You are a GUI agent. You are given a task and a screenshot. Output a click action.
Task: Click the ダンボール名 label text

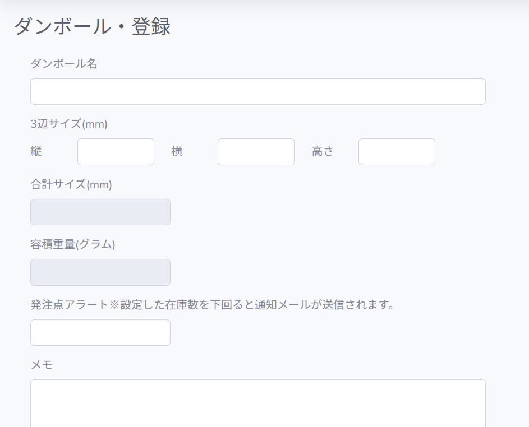click(x=63, y=64)
